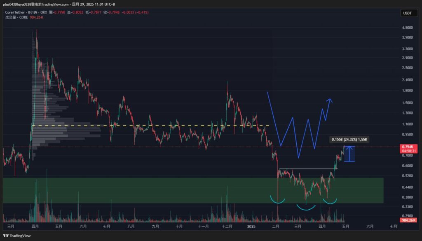
Task: Click the blue projection arrow head
Action: tap(330, 100)
